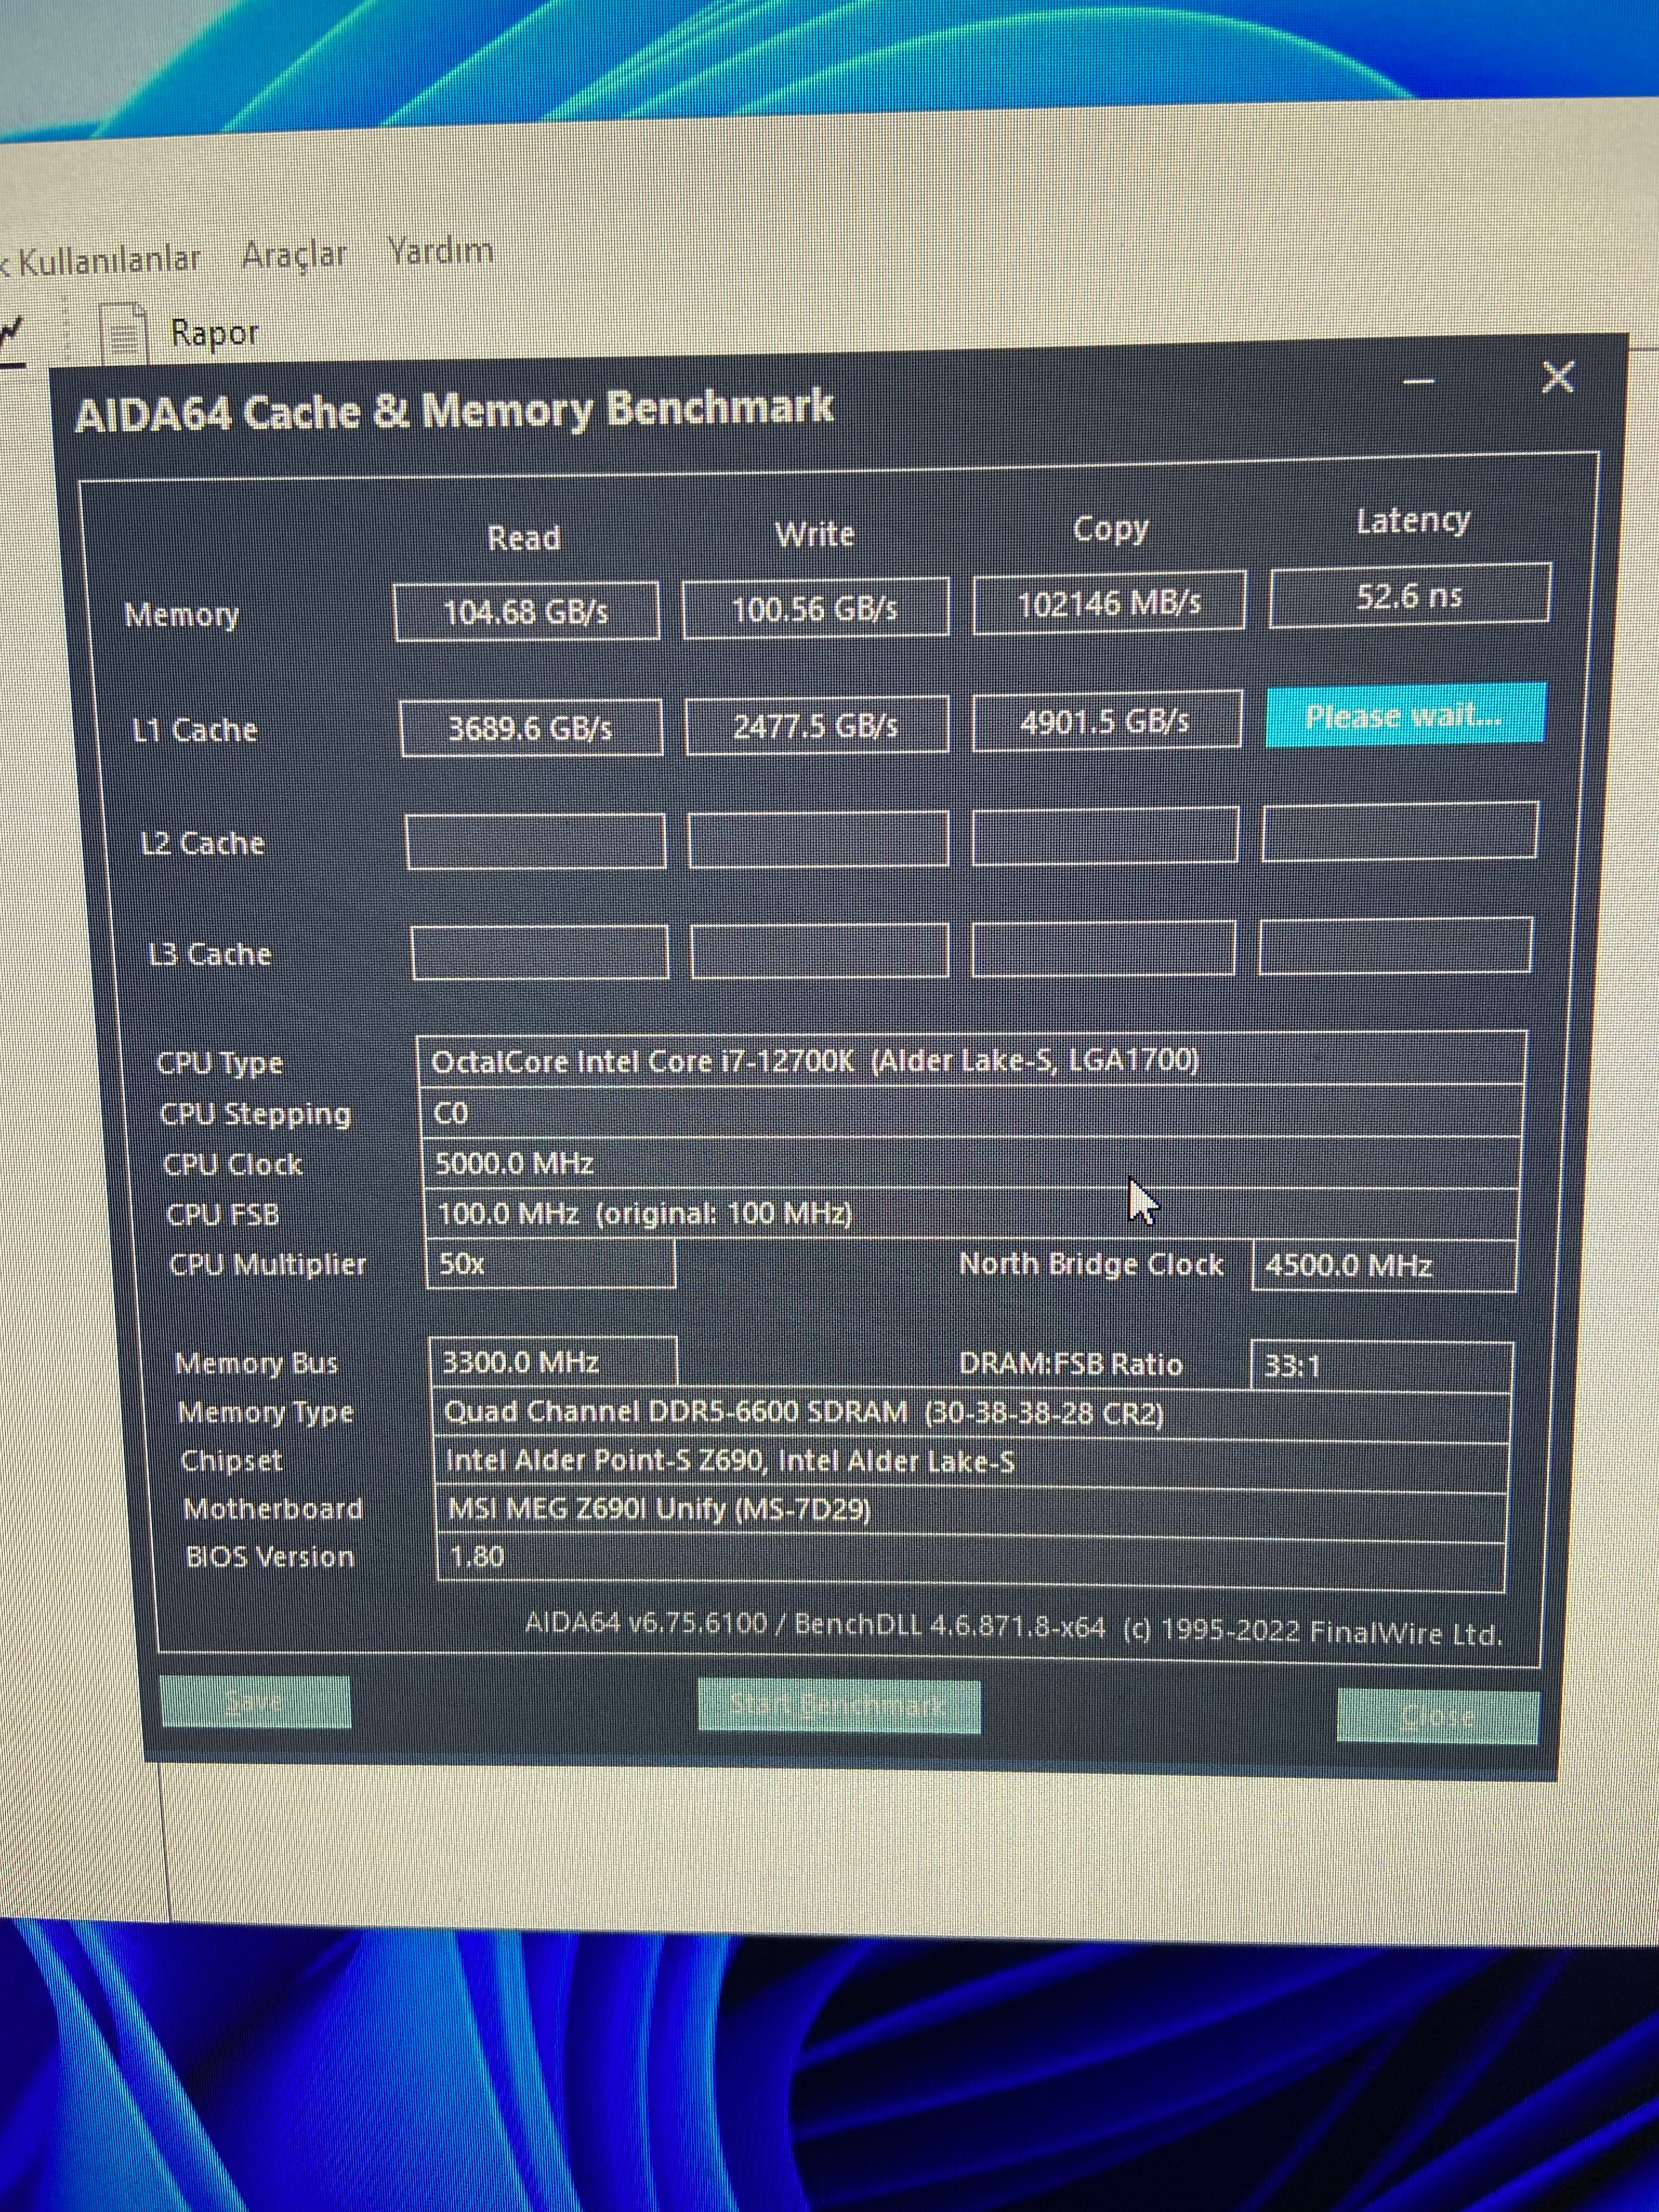Click the empty L2 Cache Read field
Viewport: 1659px width, 2212px height.
[536, 841]
